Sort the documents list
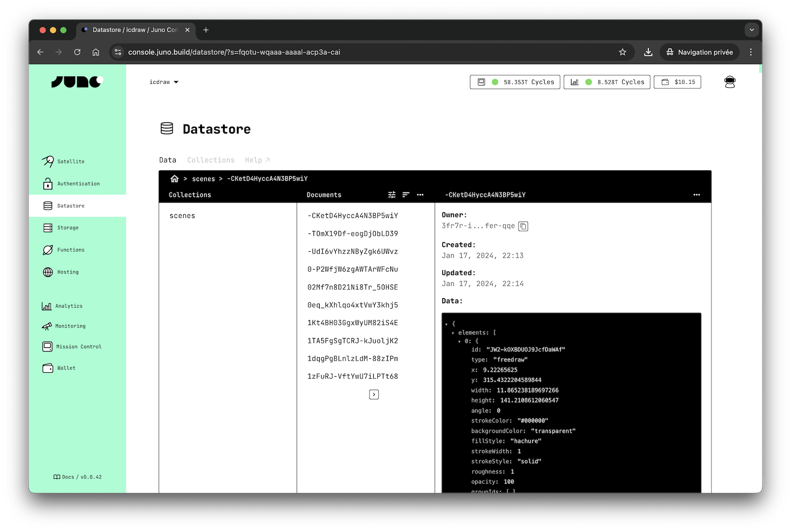The height and width of the screenshot is (531, 791). pyautogui.click(x=406, y=194)
